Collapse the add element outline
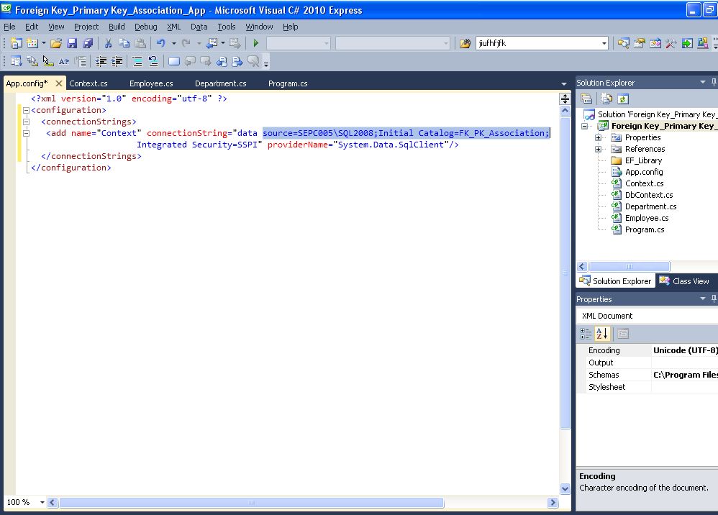The image size is (718, 515). tap(26, 133)
